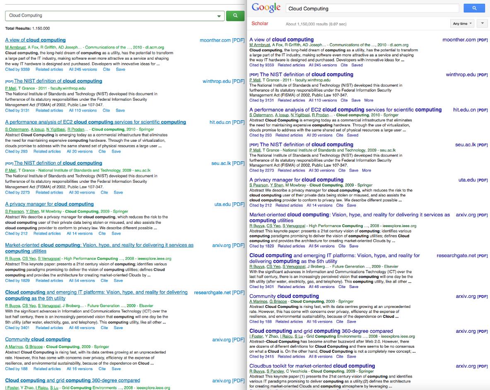This screenshot has height=390, width=490.
Task: Click 'Cited by 212' in right pane
Action: [x=260, y=206]
